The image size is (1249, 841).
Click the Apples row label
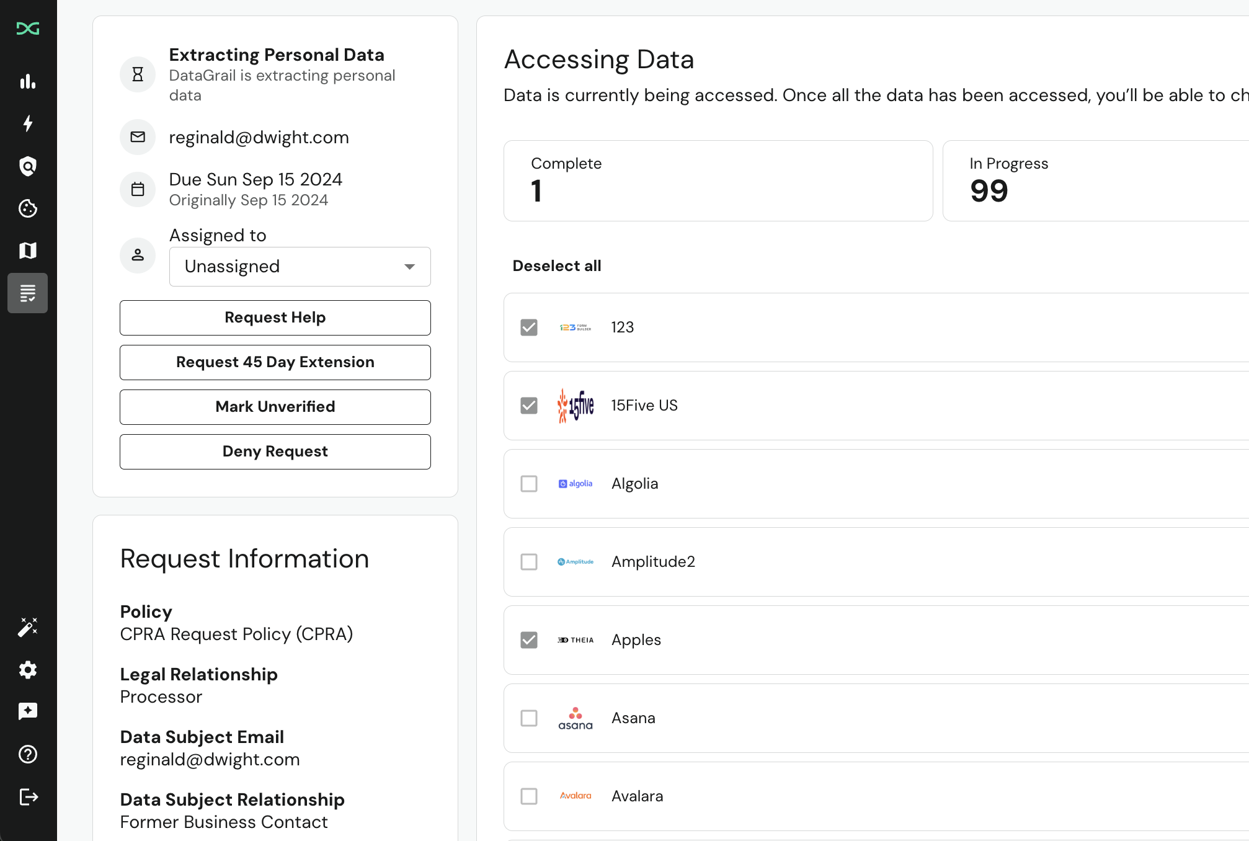(x=636, y=640)
